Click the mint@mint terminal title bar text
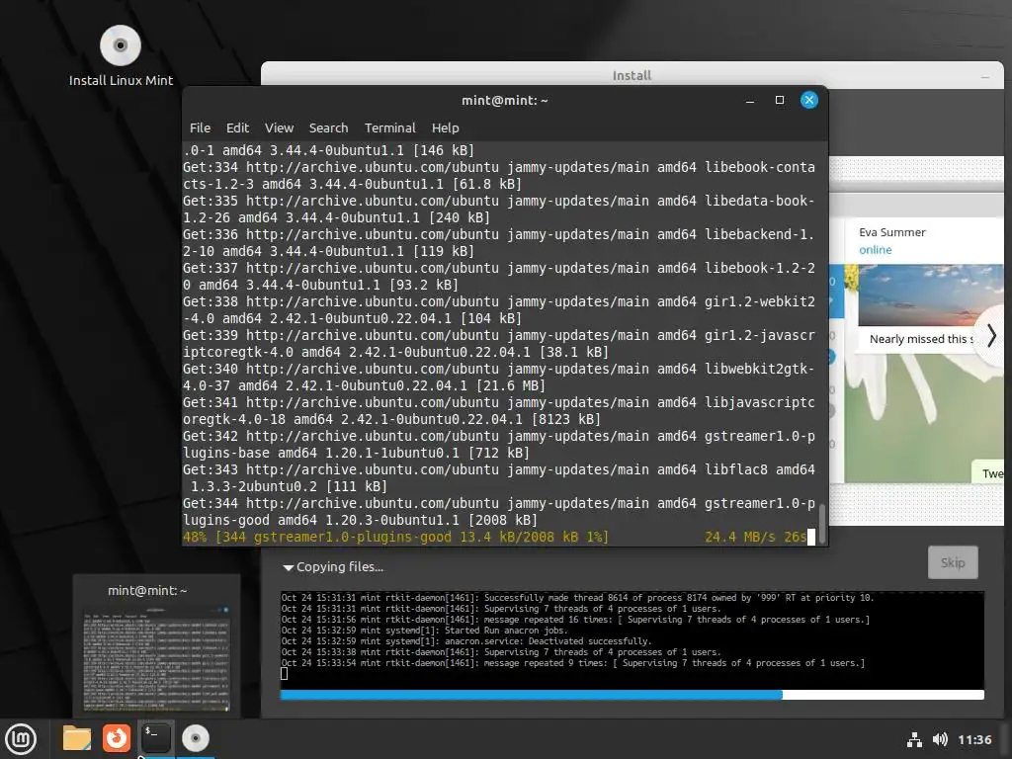The height and width of the screenshot is (759, 1012). tap(505, 101)
